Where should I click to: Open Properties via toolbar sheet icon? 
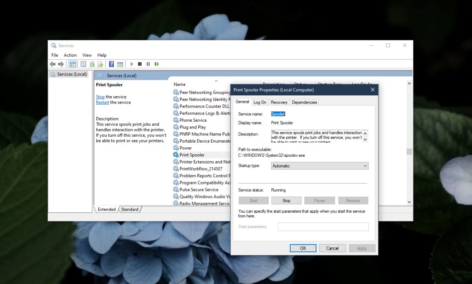point(83,64)
